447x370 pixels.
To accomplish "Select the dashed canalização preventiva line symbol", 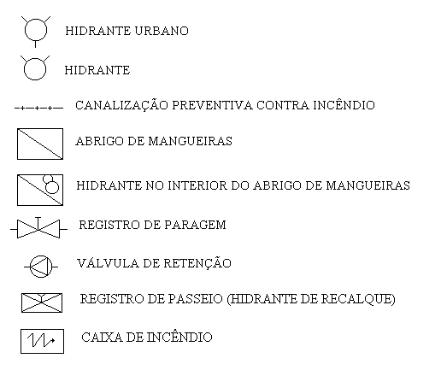I will pos(38,108).
